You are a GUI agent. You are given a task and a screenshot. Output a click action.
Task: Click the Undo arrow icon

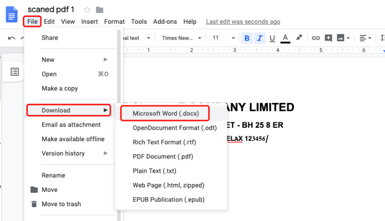(11, 38)
